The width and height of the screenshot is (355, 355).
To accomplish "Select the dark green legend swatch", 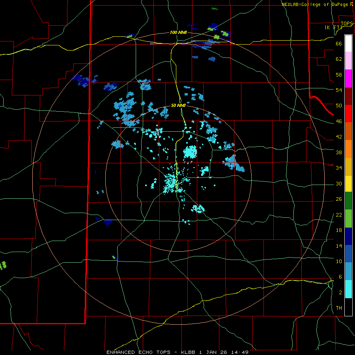I will [x=348, y=201].
